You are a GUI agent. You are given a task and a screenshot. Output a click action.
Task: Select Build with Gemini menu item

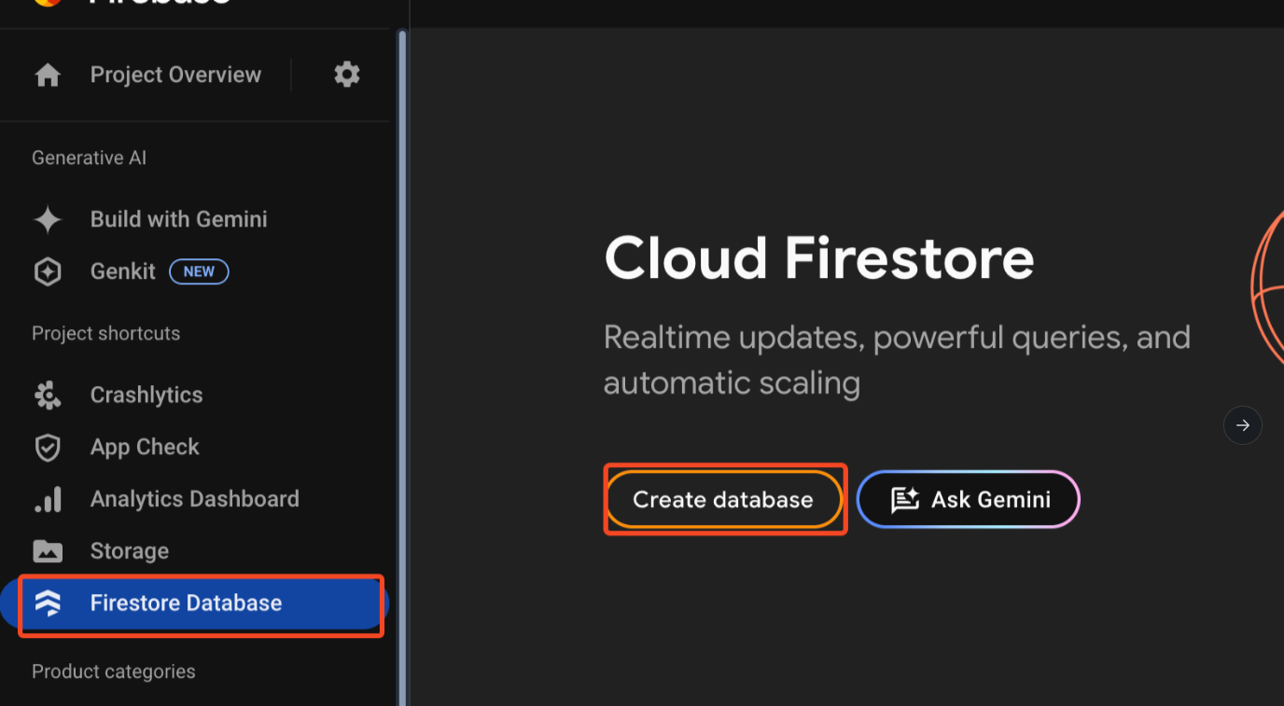(178, 219)
